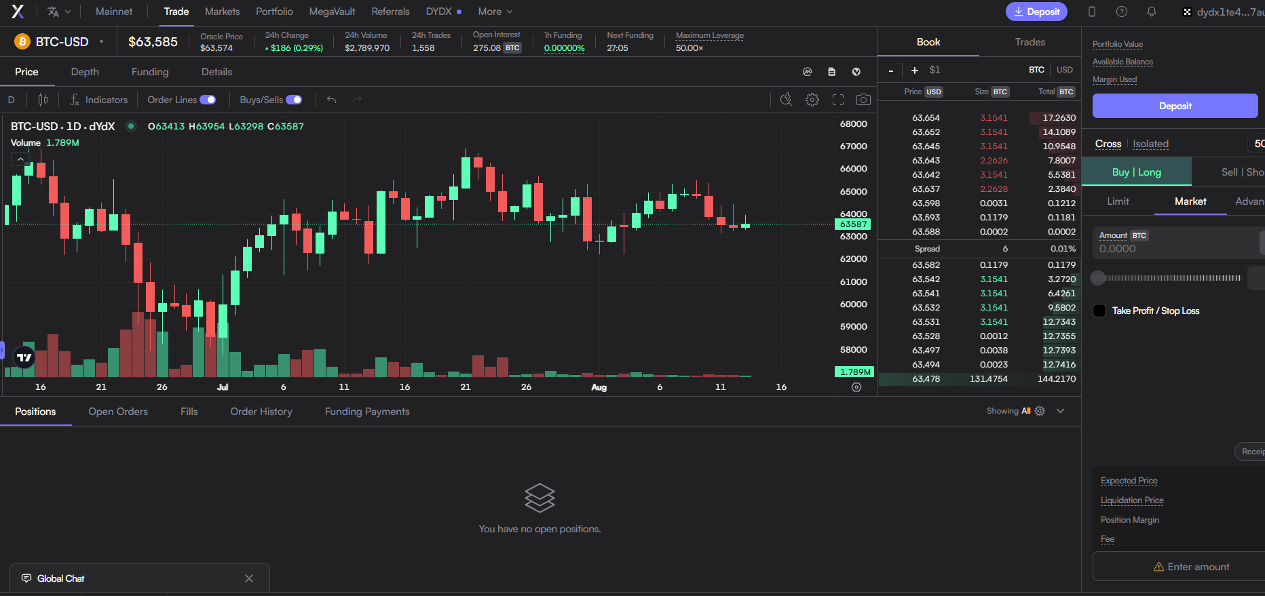
Task: Open the Funding chart tab
Action: pos(150,72)
